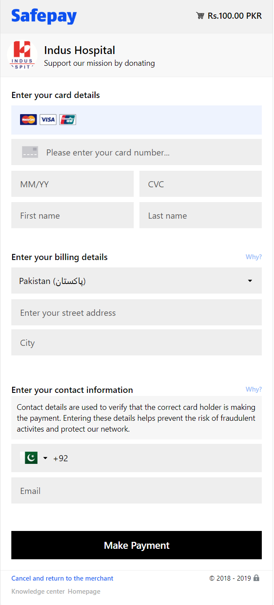
Task: Click the contact information Why? link
Action: (x=254, y=389)
